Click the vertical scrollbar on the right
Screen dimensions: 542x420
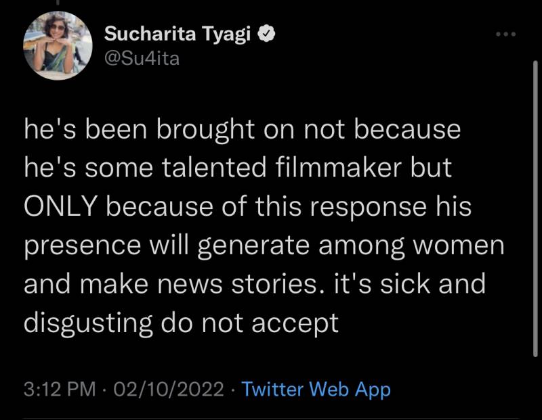(x=535, y=203)
